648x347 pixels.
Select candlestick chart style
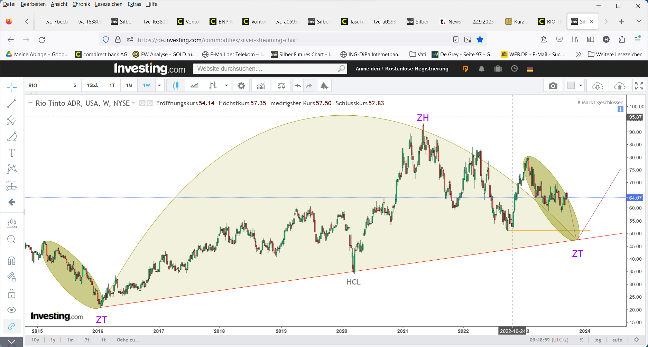[x=176, y=86]
